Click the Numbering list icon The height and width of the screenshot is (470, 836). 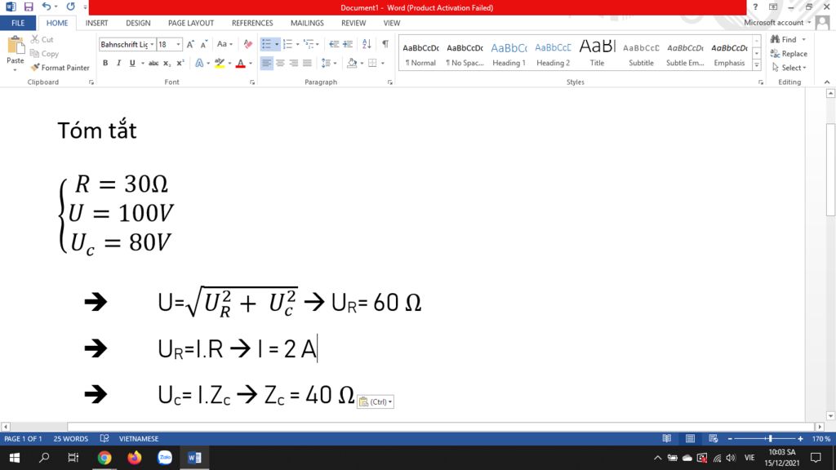[x=288, y=44]
